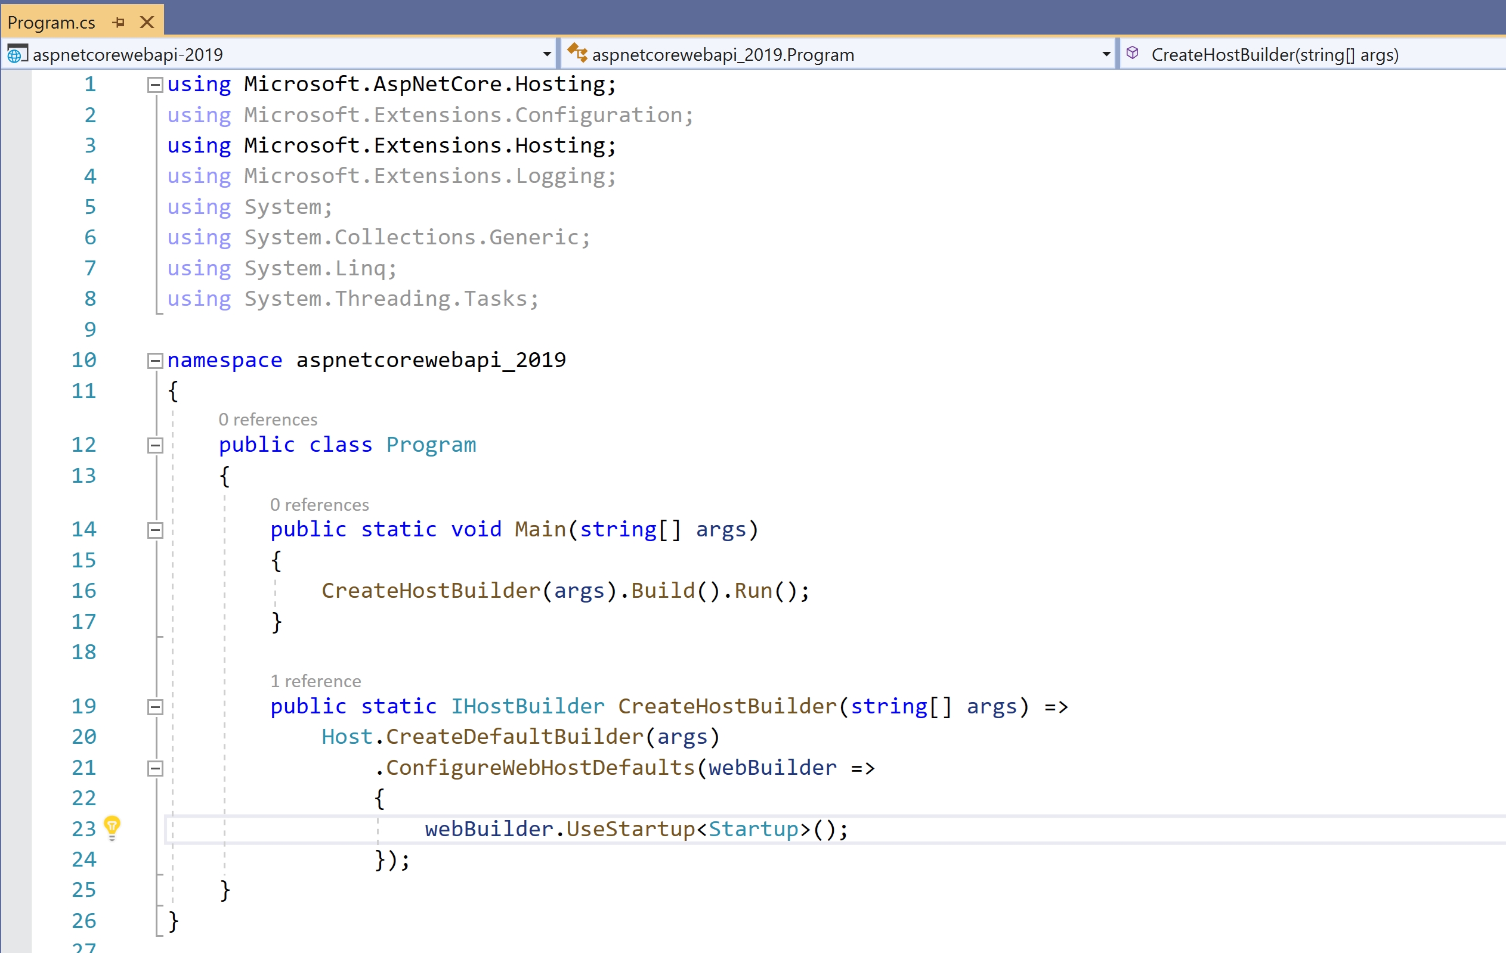Click the Program class icon in navigation bar

tap(577, 53)
